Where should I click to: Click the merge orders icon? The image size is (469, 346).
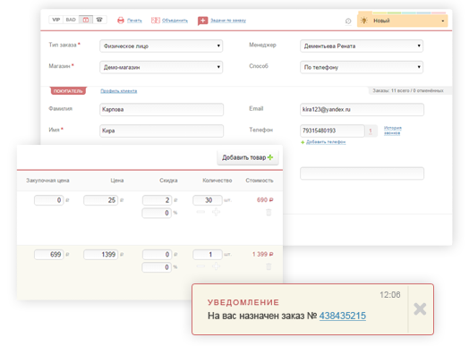click(156, 21)
